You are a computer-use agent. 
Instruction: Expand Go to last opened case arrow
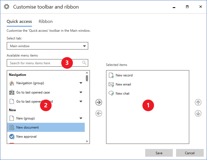pos(81,92)
